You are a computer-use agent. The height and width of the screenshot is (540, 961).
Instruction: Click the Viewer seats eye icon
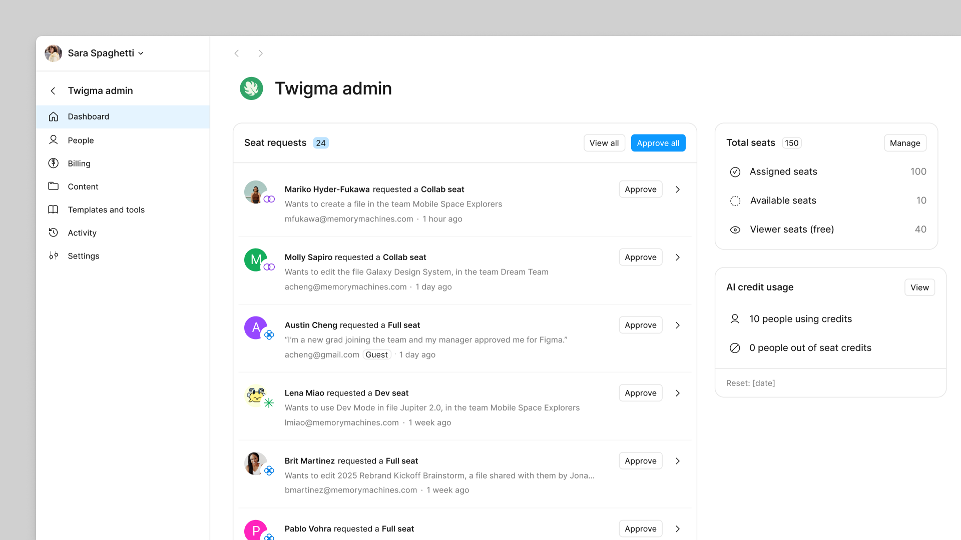[735, 230]
